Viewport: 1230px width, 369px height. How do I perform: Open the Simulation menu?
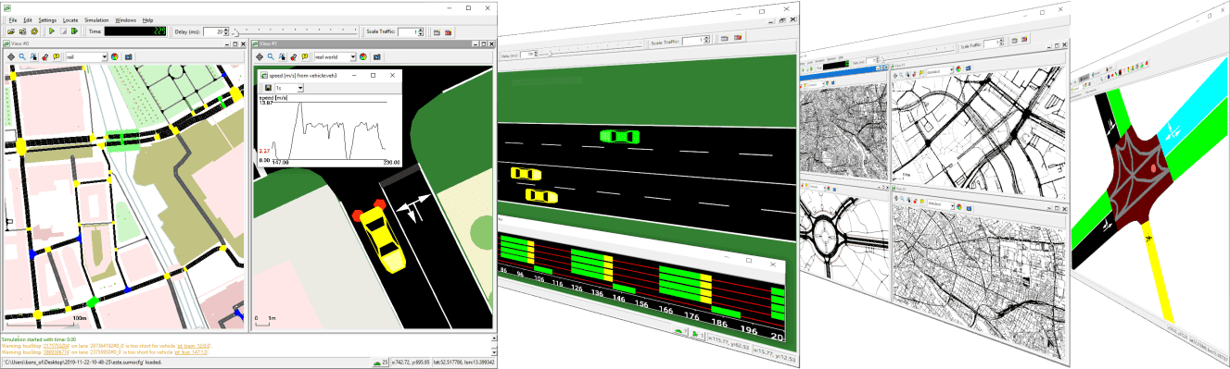(x=96, y=19)
